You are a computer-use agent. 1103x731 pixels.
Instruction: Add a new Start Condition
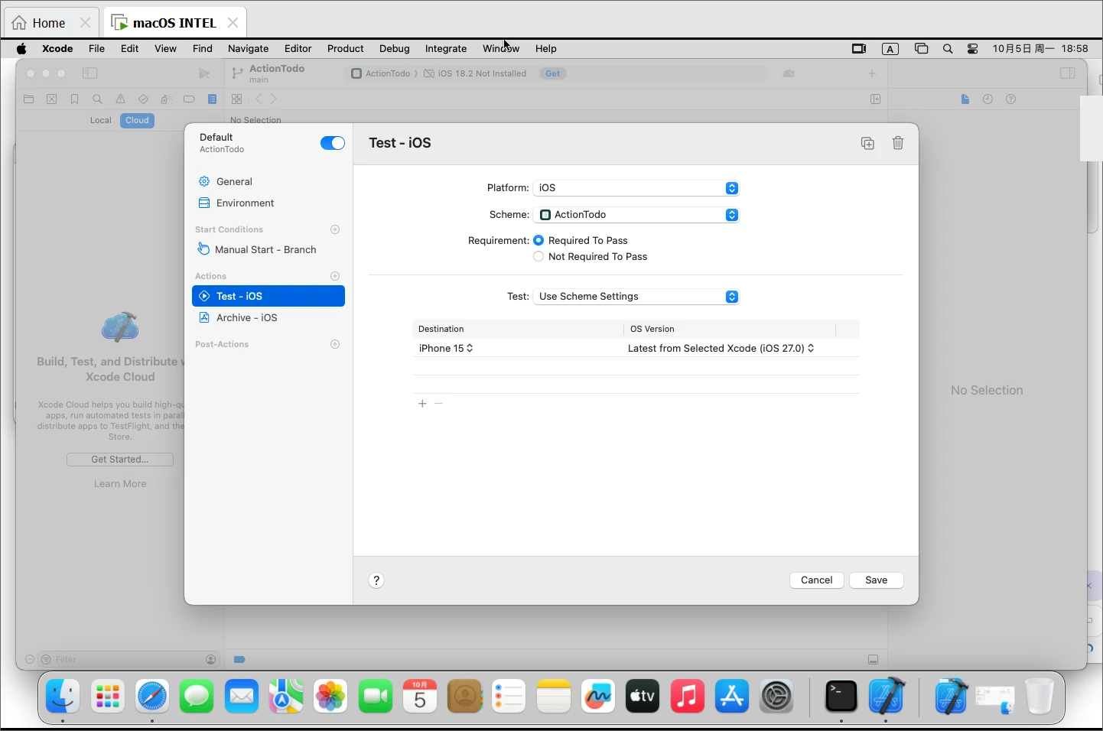tap(335, 229)
